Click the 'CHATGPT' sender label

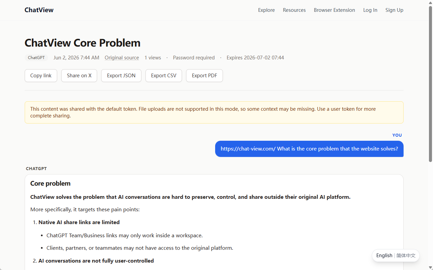point(36,169)
